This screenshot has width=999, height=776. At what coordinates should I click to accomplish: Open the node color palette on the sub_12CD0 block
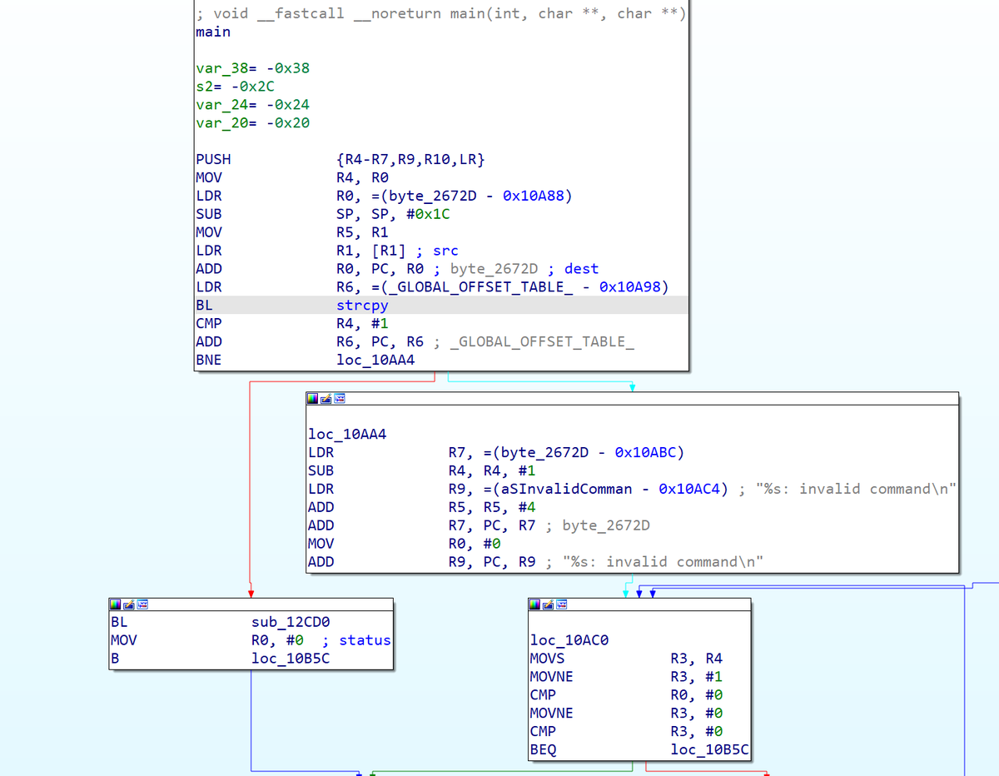[x=116, y=604]
